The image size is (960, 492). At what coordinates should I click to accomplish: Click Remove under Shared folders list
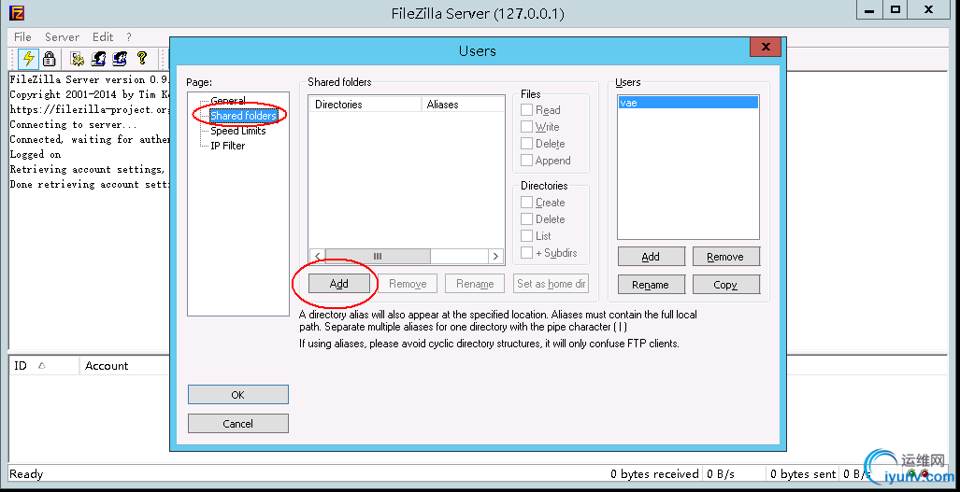[408, 284]
